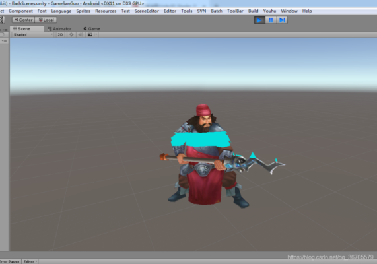This screenshot has width=377, height=264.
Task: Open the Youhu menu
Action: coord(269,11)
